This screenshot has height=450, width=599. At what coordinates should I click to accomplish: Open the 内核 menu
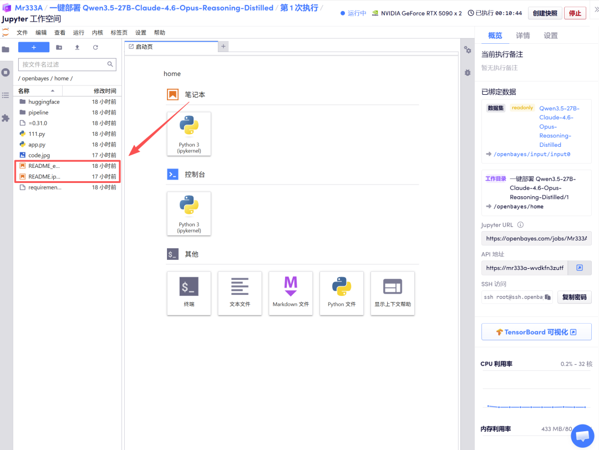pyautogui.click(x=98, y=33)
